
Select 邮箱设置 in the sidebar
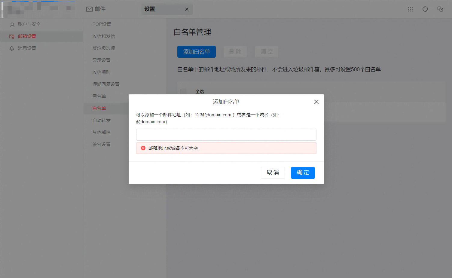click(41, 36)
